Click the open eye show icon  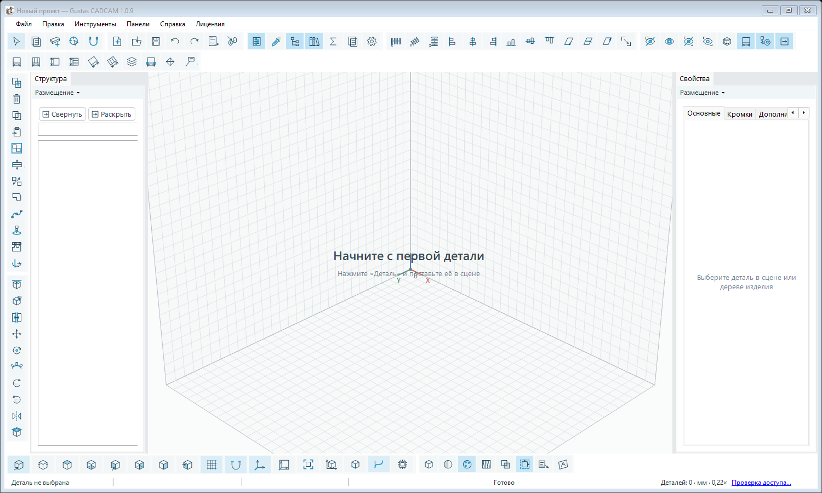point(670,41)
